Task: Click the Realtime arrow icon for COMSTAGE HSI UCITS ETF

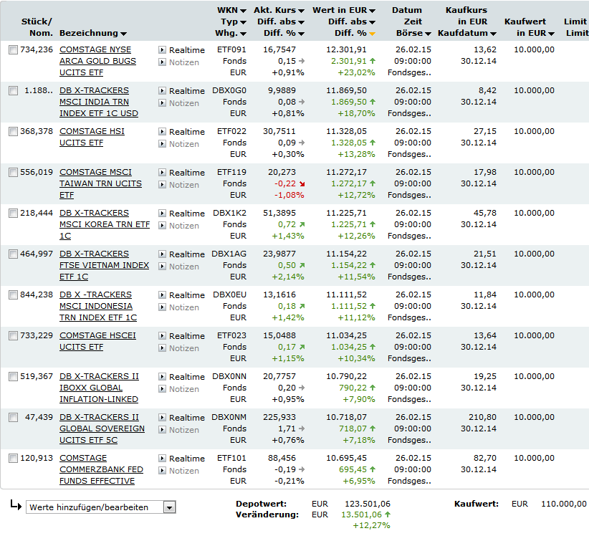Action: click(x=162, y=132)
